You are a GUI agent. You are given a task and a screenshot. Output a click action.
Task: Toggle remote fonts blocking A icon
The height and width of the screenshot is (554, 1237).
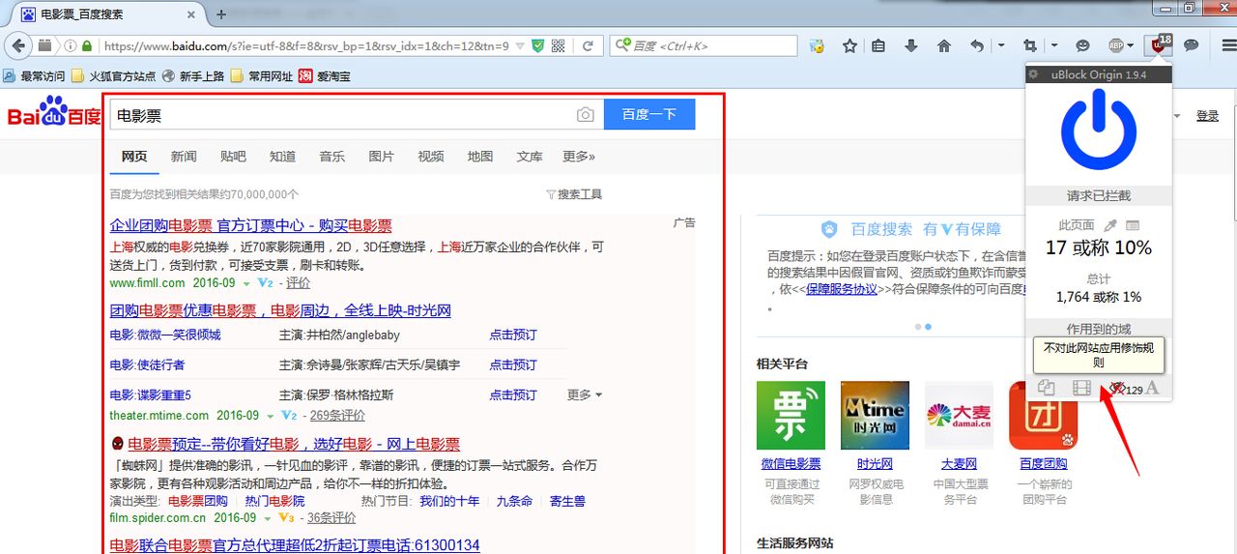coord(1152,388)
